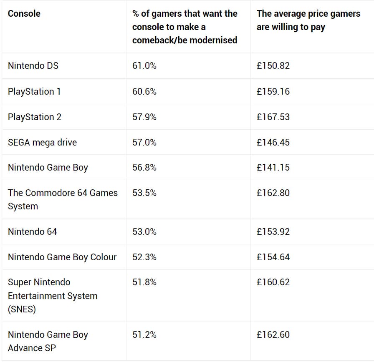Select the £141.15 price cell

click(273, 168)
